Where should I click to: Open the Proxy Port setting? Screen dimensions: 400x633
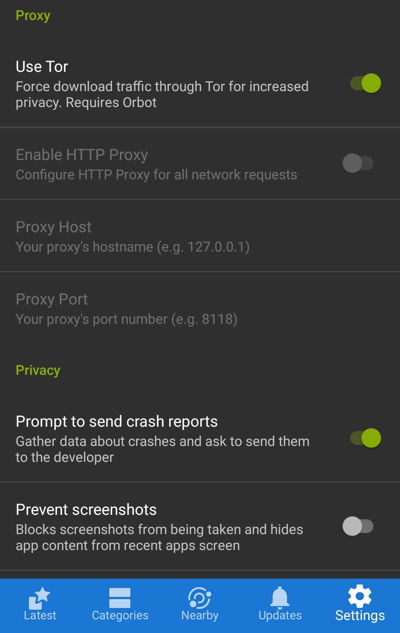[148, 308]
